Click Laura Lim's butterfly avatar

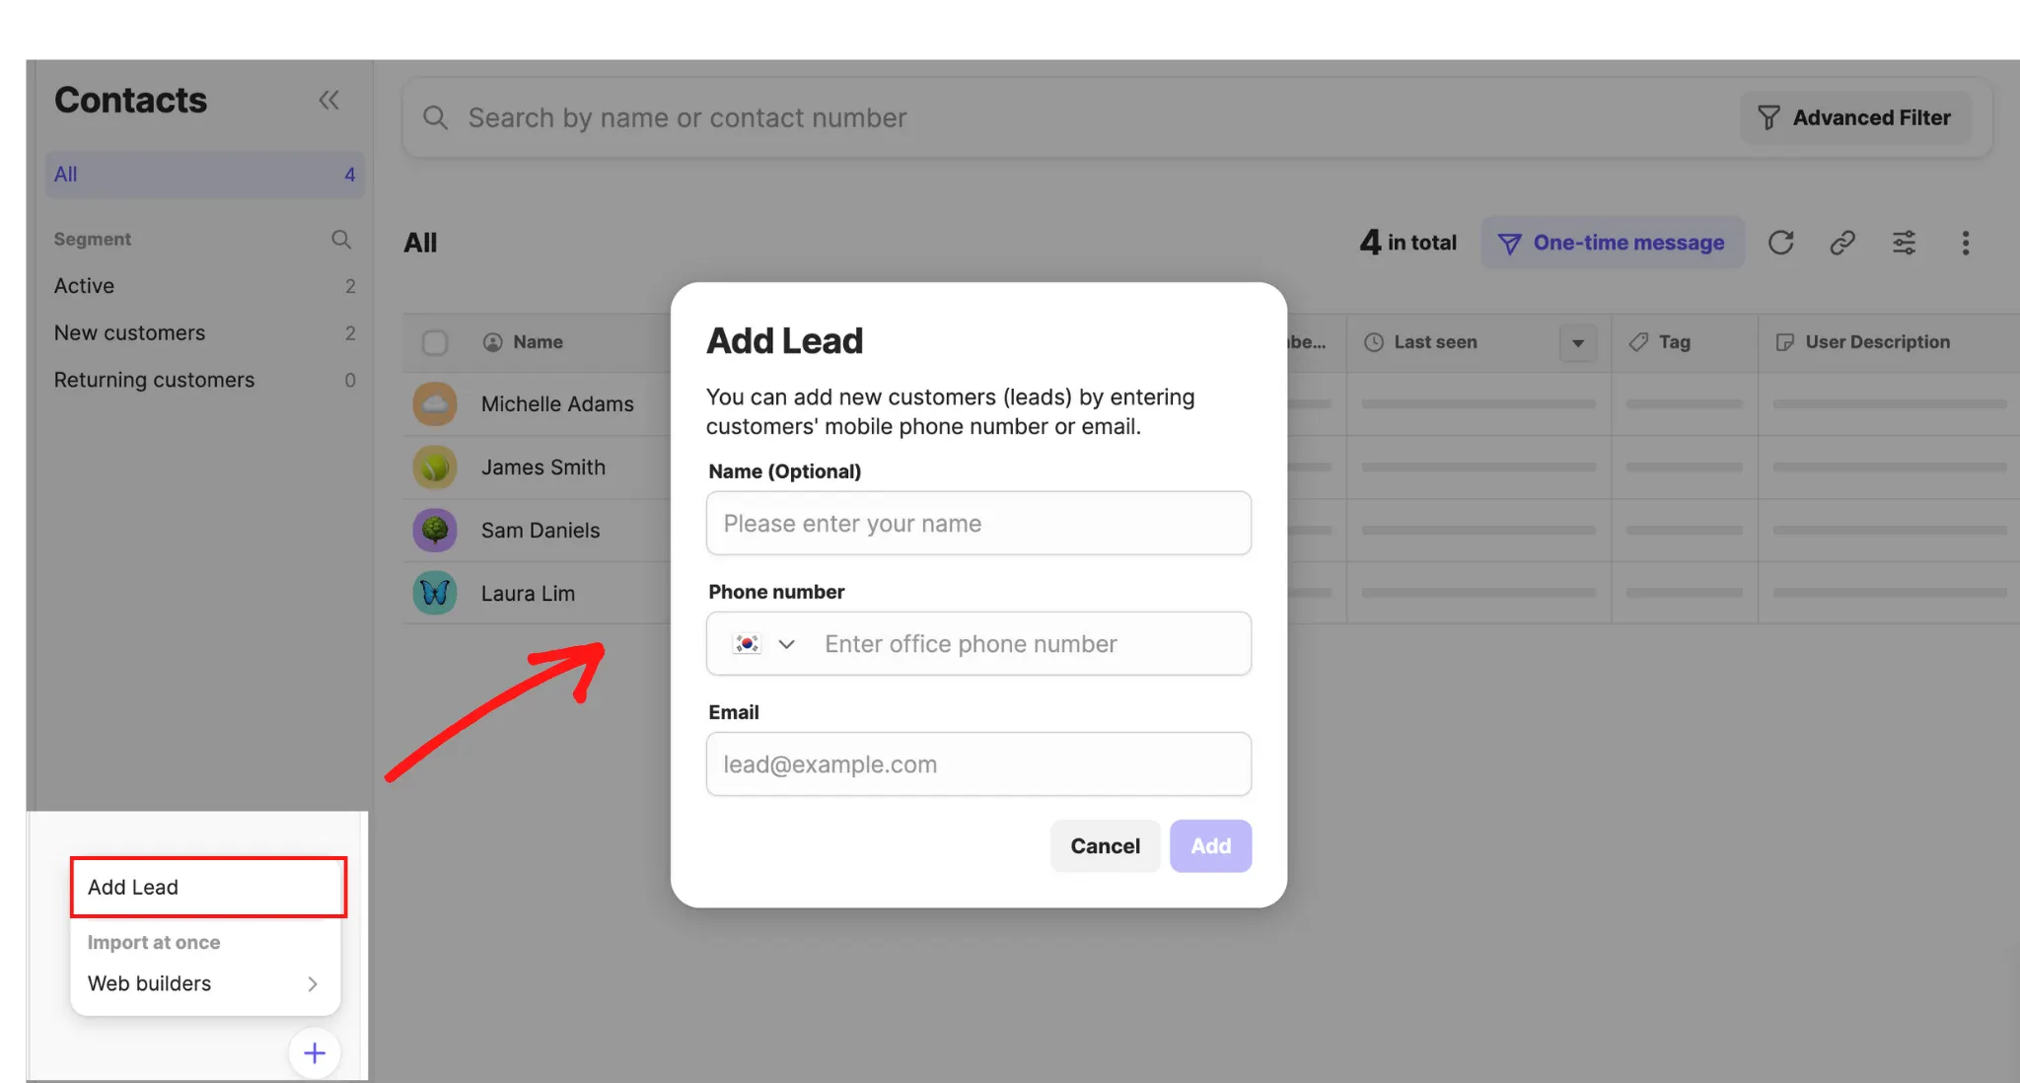[x=434, y=594]
